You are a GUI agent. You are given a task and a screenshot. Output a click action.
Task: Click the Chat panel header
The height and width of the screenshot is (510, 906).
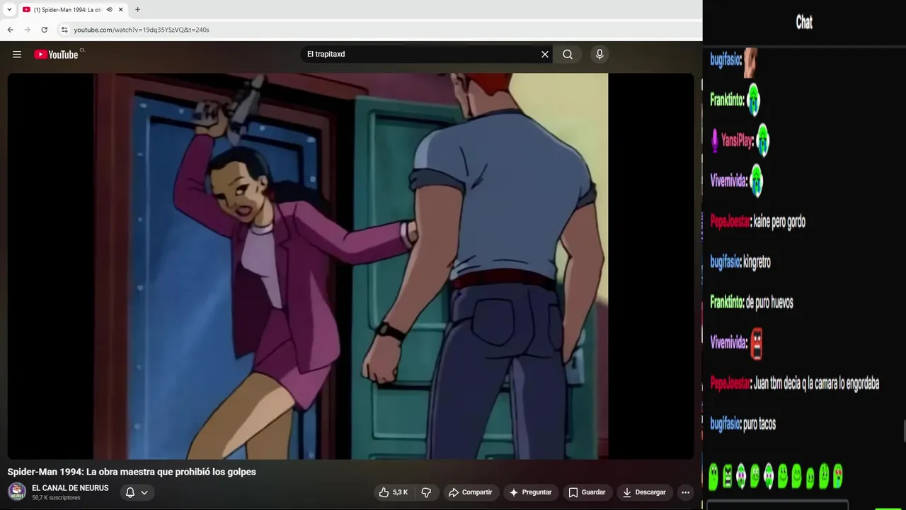[x=804, y=23]
